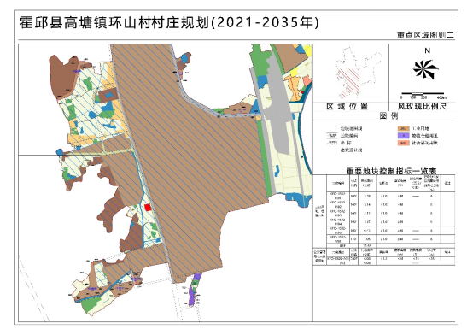The width and height of the screenshot is (473, 335).
Task: Click the 风玫瑰比例尺 caption
Action: [x=422, y=106]
